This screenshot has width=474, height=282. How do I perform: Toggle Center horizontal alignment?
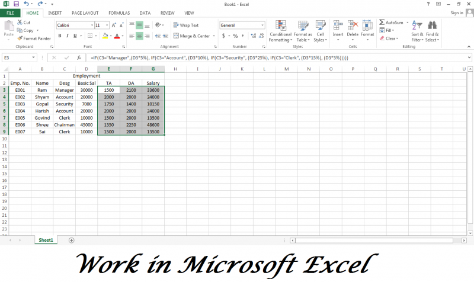click(x=139, y=36)
